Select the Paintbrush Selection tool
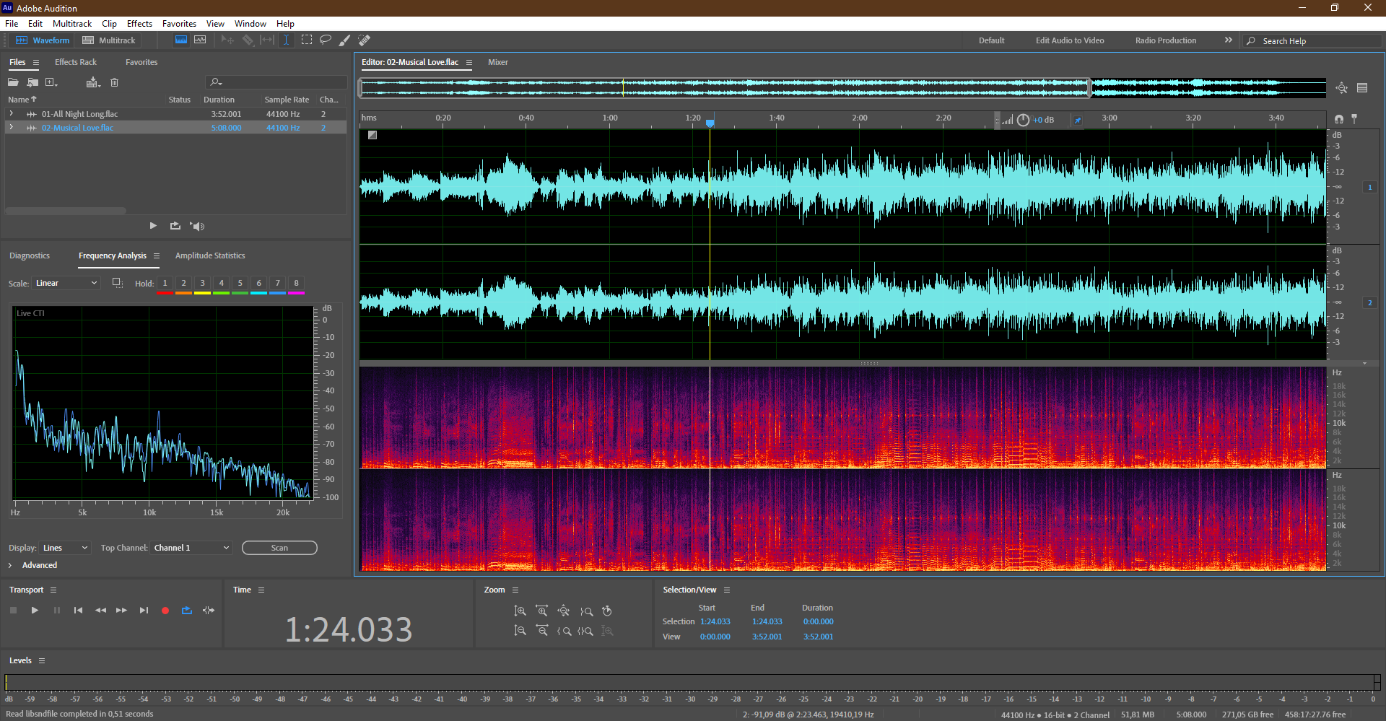The height and width of the screenshot is (721, 1386). pos(345,40)
